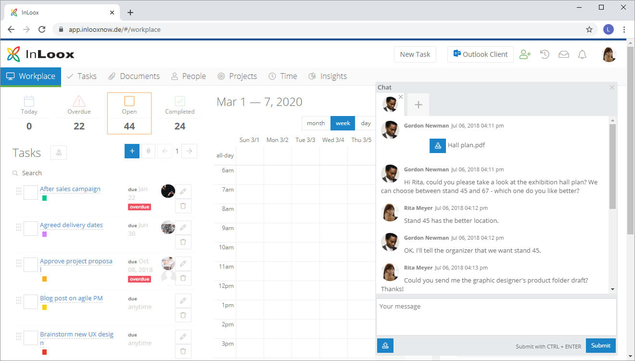Image resolution: width=635 pixels, height=361 pixels.
Task: Reload the browser page
Action: click(42, 29)
